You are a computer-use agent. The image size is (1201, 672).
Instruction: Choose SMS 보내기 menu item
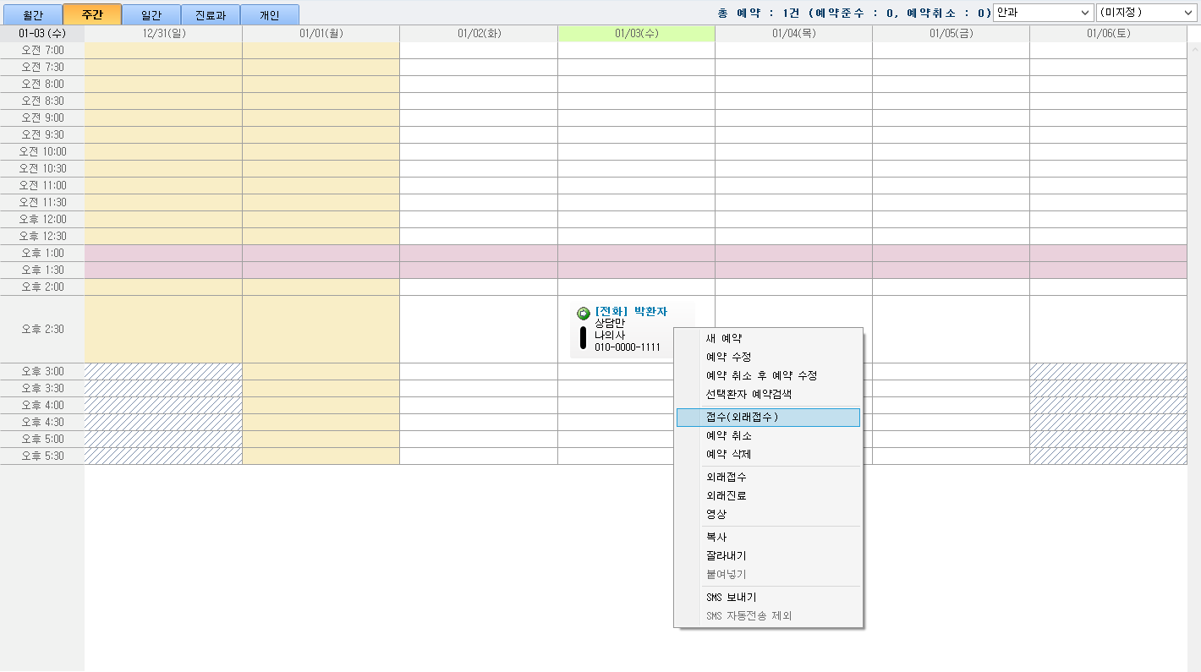(731, 598)
